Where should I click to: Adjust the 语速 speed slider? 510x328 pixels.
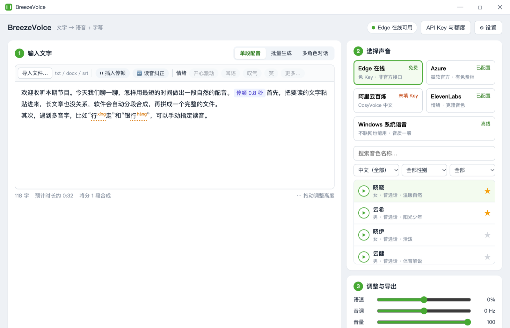click(424, 300)
